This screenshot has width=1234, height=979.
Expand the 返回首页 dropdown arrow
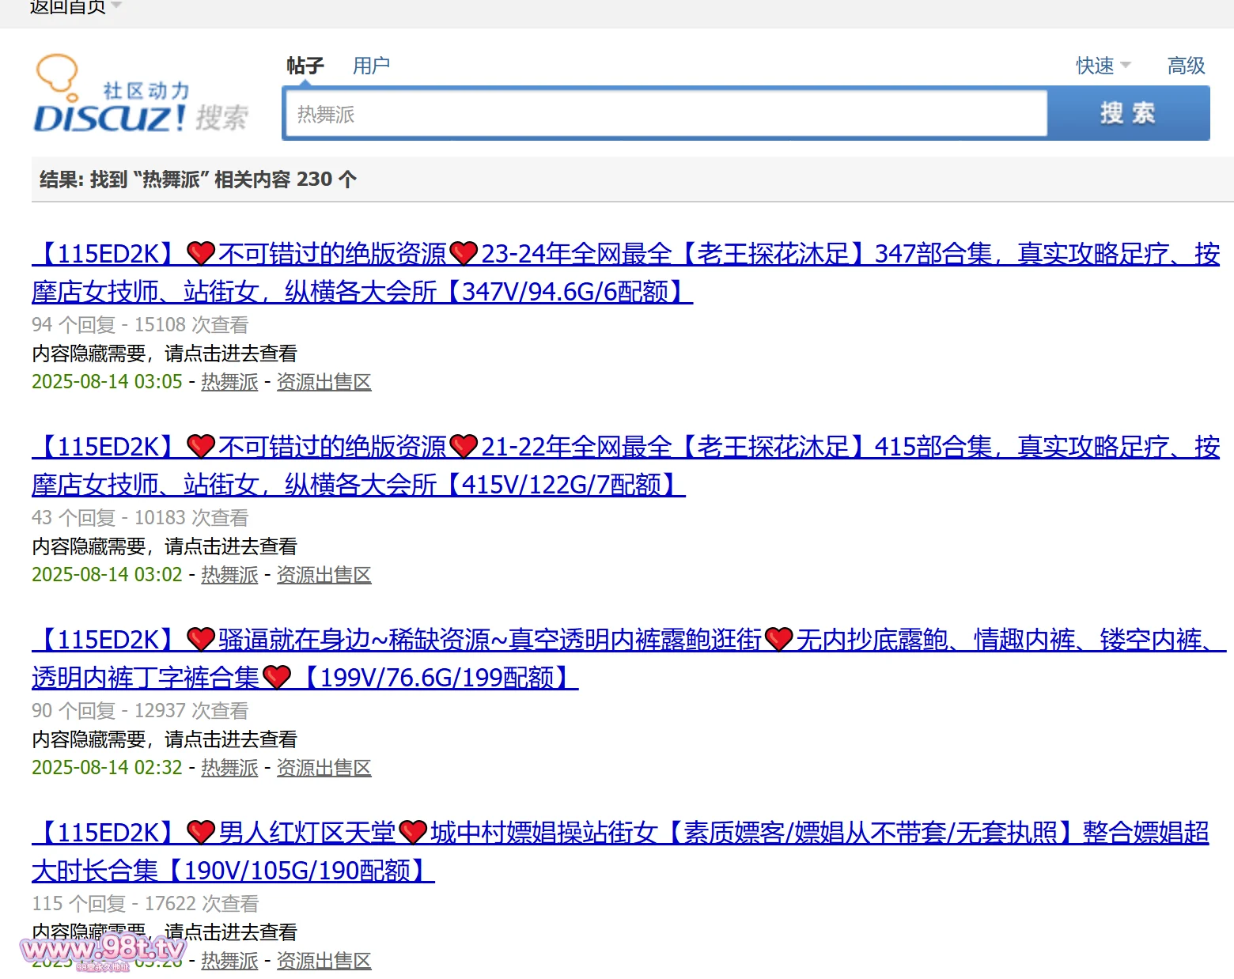[x=116, y=6]
